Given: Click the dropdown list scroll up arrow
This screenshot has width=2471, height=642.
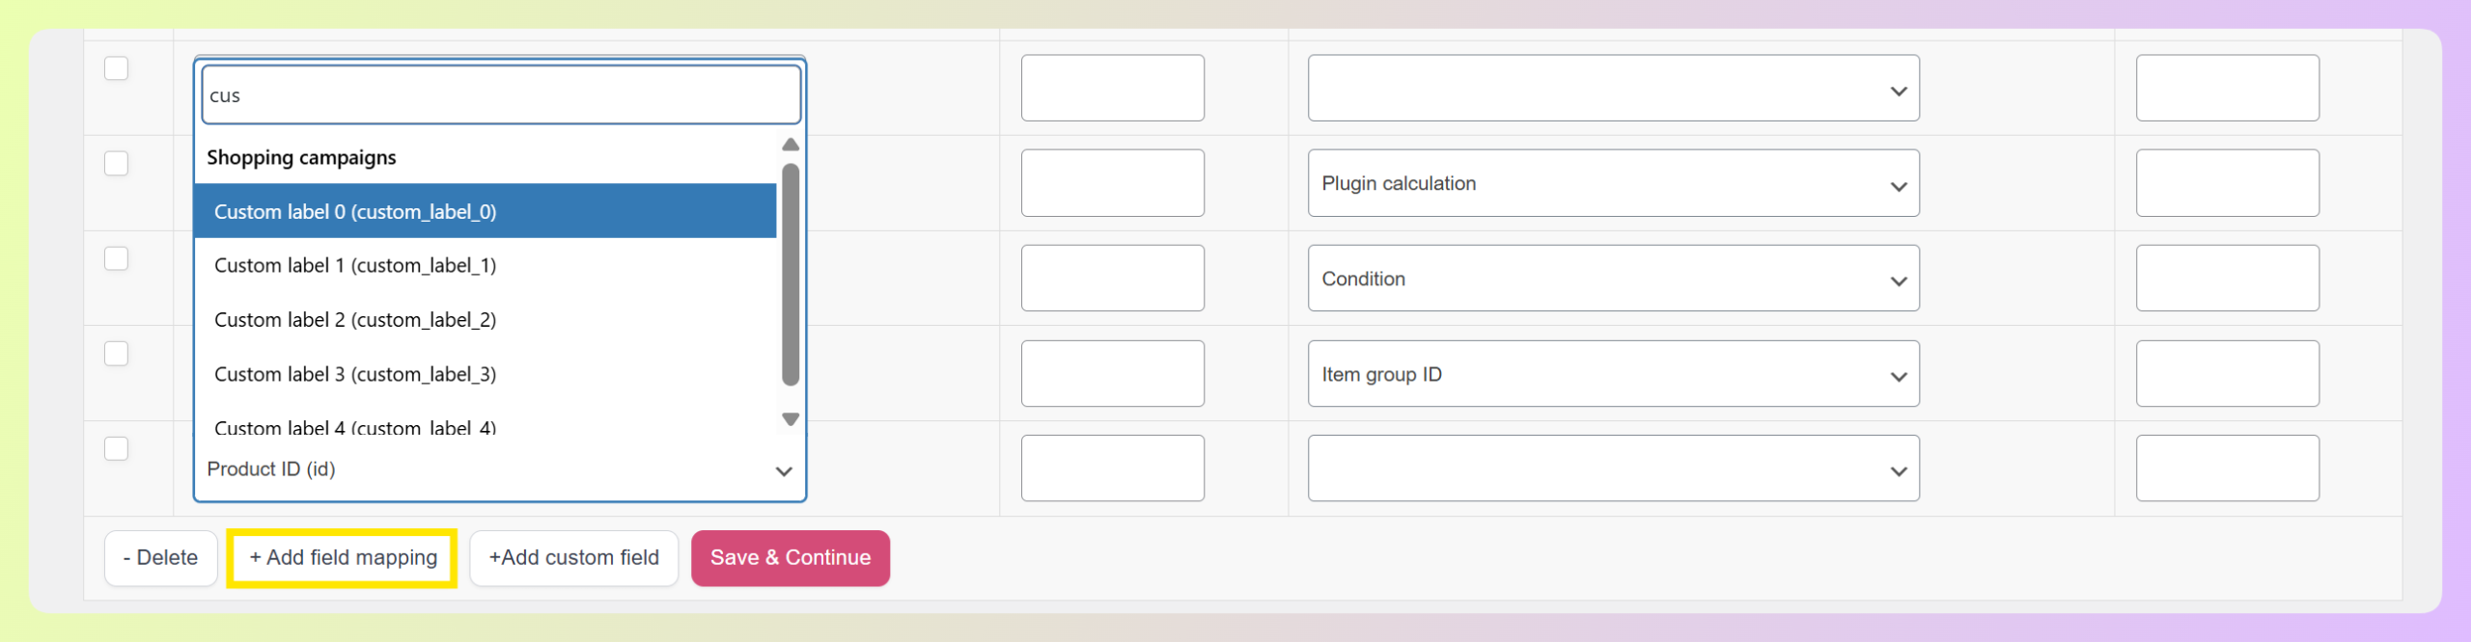Looking at the screenshot, I should (791, 145).
